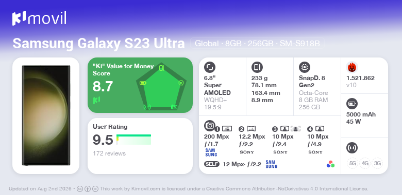Click the battery capacity icon
The width and height of the screenshot is (402, 195).
[352, 104]
